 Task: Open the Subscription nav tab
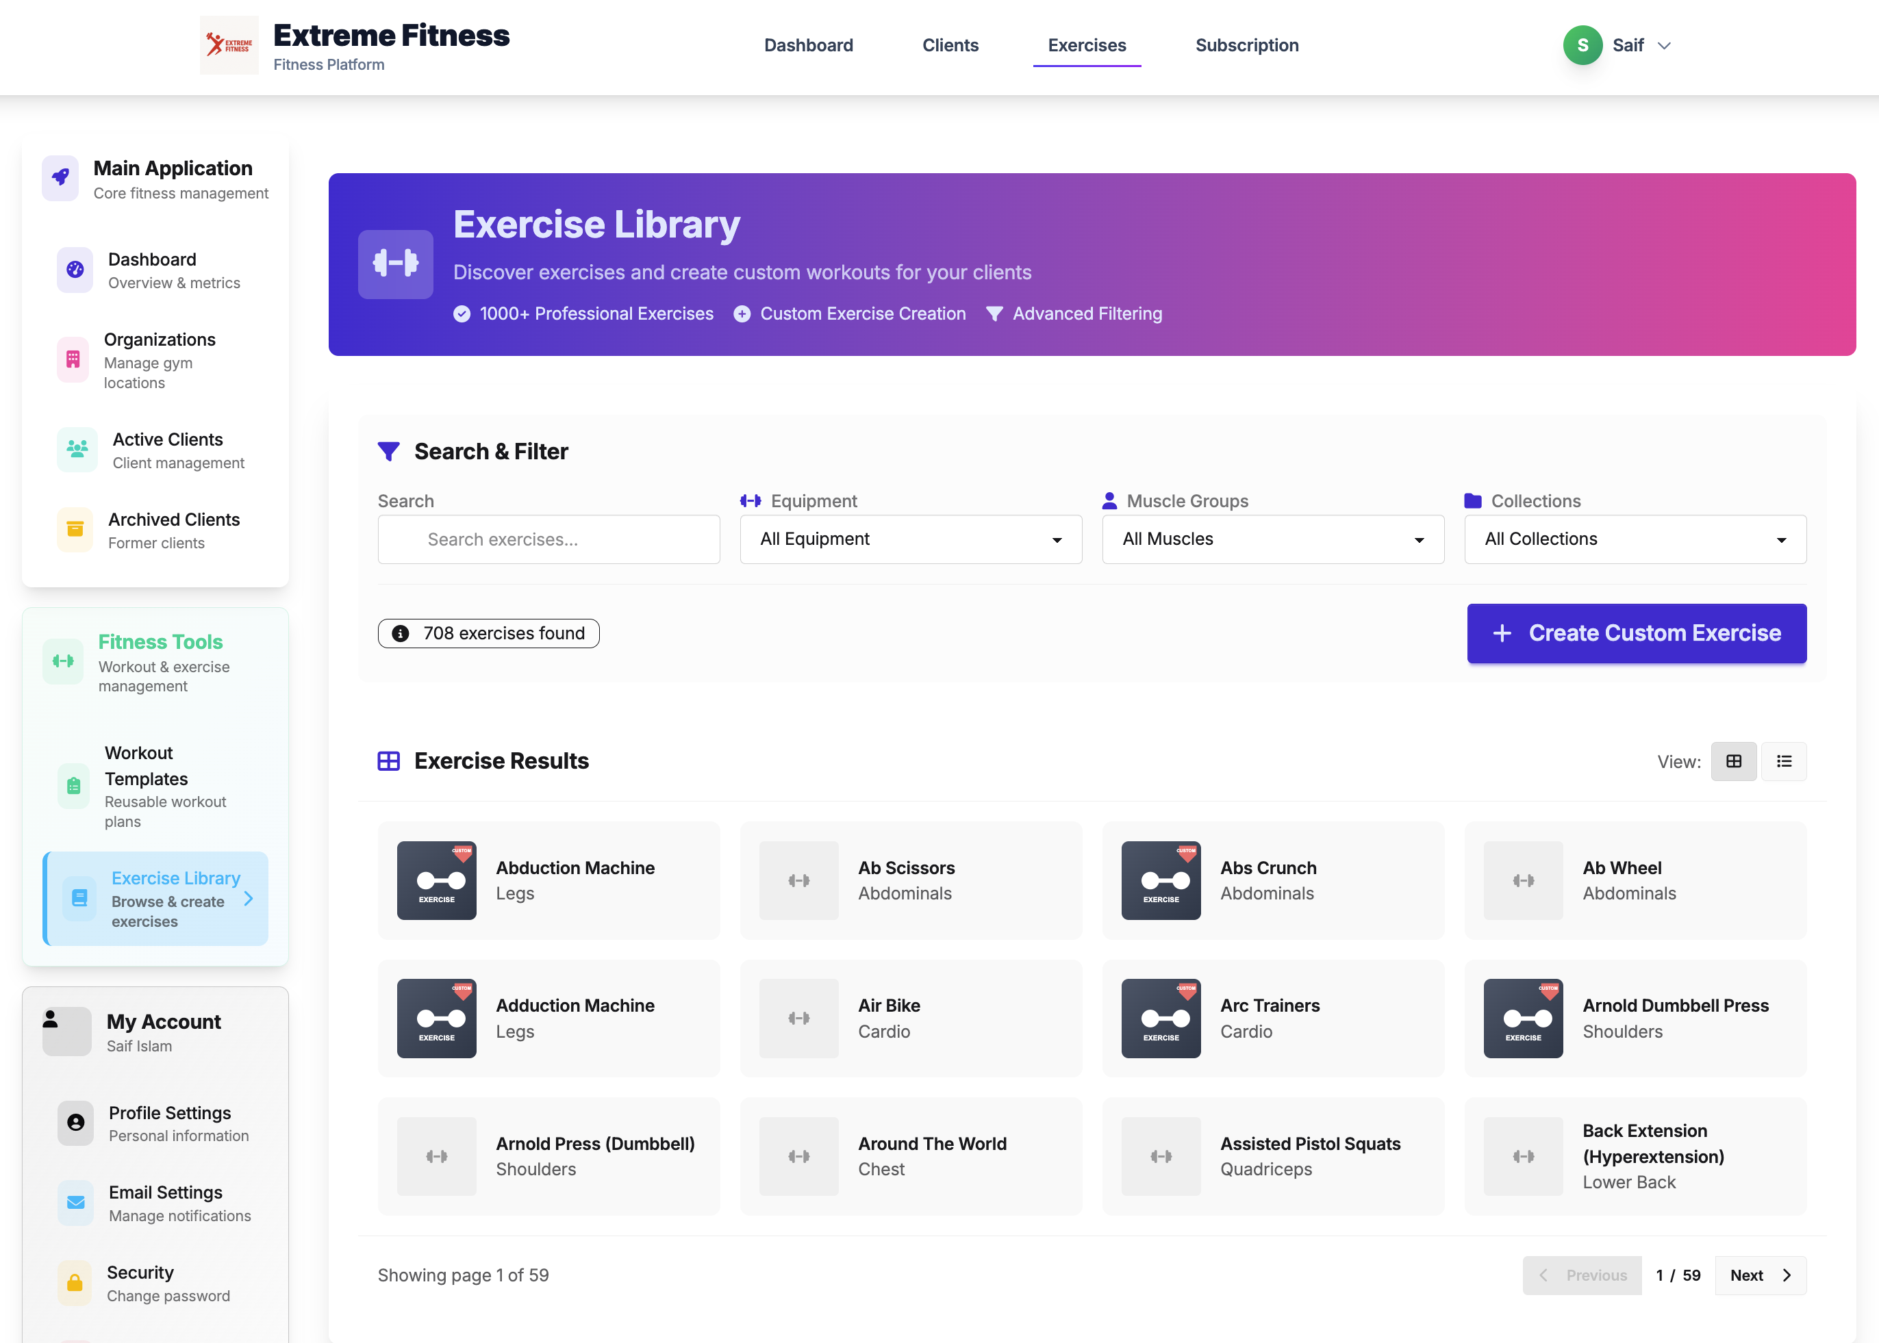tap(1246, 45)
